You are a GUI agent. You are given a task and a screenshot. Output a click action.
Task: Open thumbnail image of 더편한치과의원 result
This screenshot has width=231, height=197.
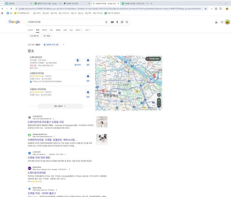point(102,140)
